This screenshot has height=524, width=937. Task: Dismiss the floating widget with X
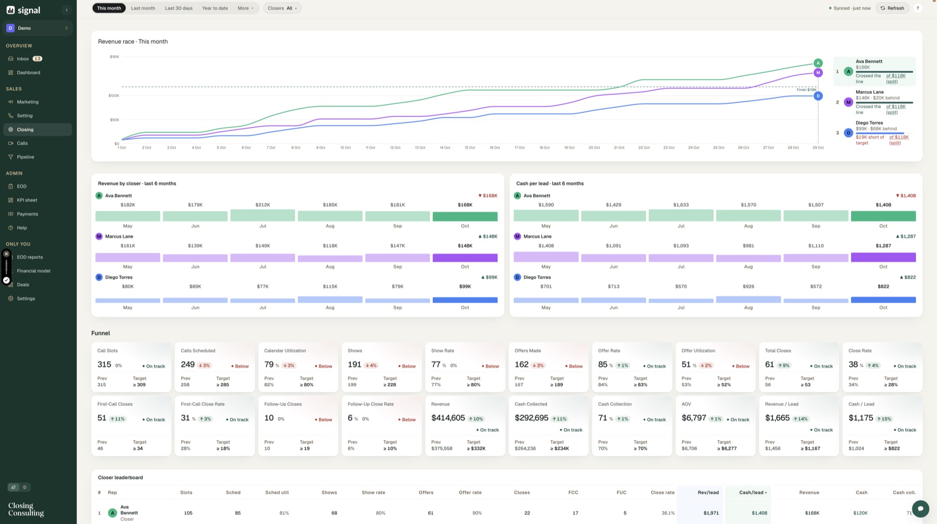click(x=6, y=254)
